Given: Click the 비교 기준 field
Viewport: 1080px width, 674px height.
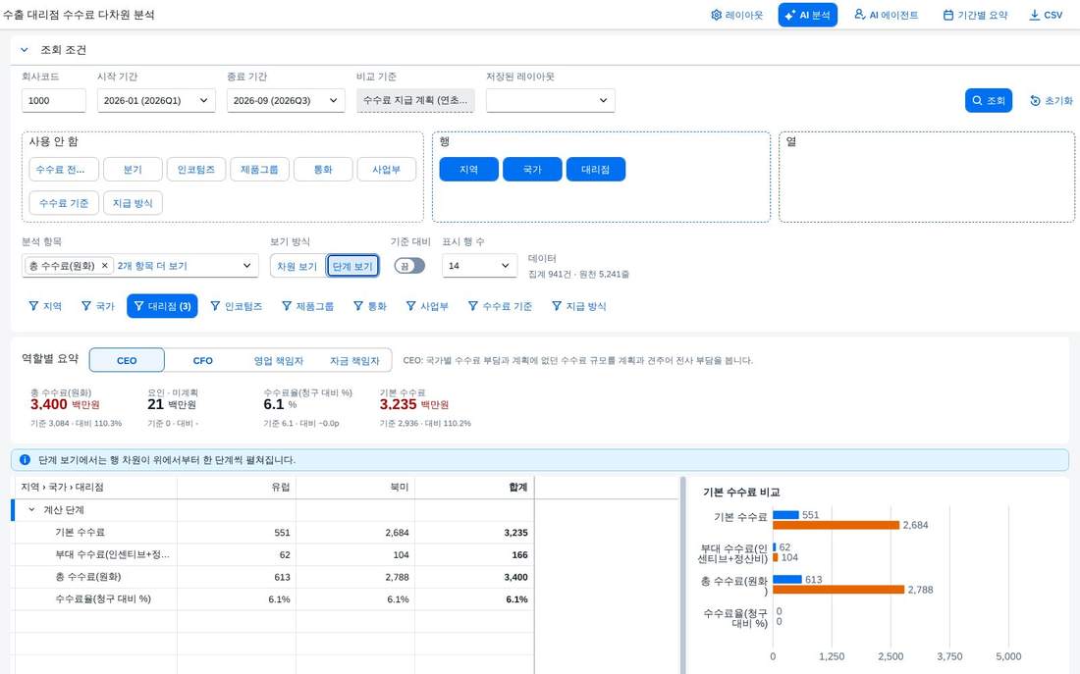Looking at the screenshot, I should 415,100.
